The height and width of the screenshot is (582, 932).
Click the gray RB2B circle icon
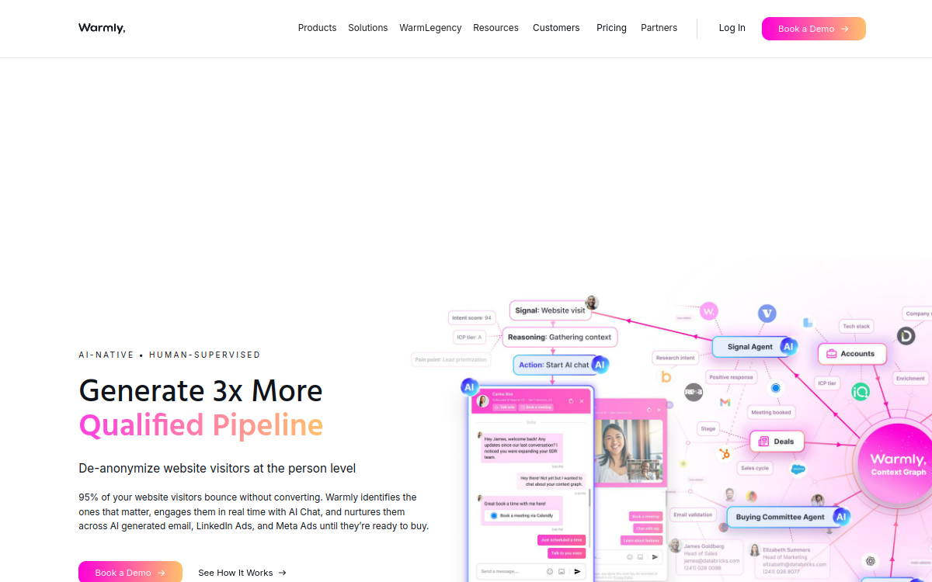click(x=694, y=392)
